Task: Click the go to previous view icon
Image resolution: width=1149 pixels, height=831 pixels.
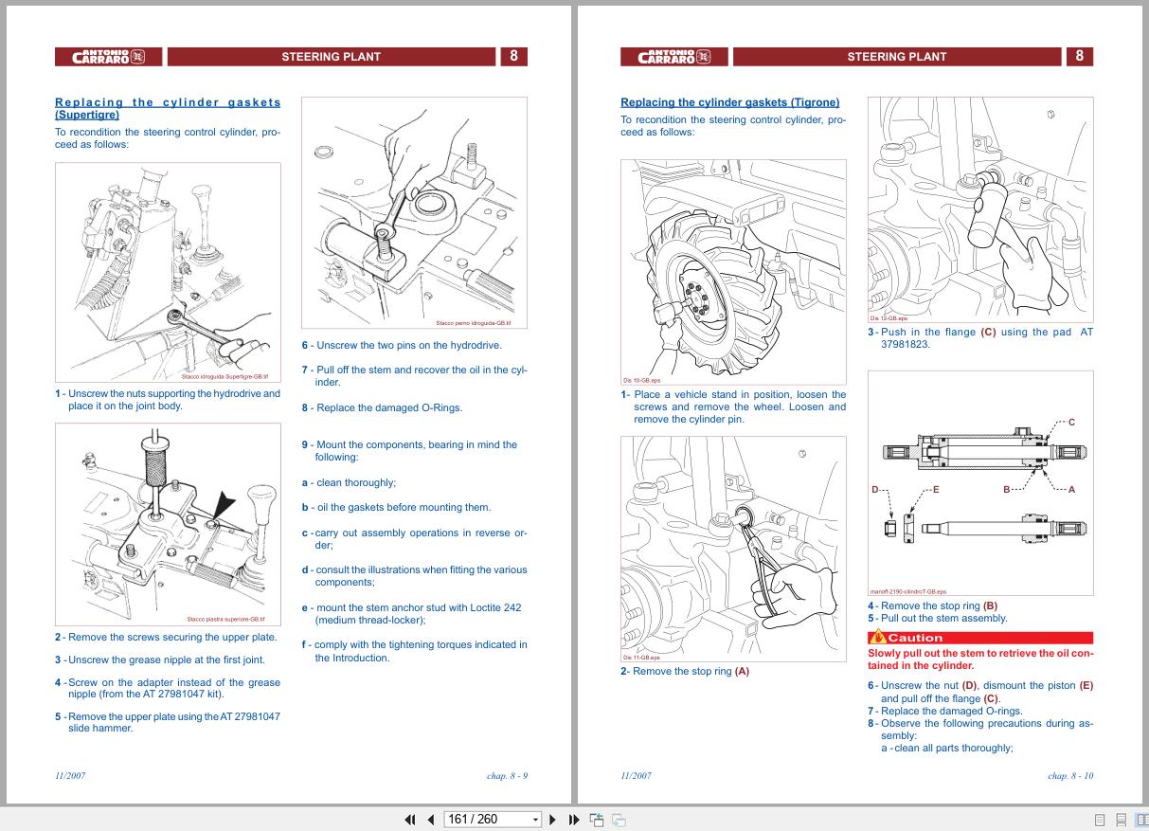Action: (x=597, y=820)
